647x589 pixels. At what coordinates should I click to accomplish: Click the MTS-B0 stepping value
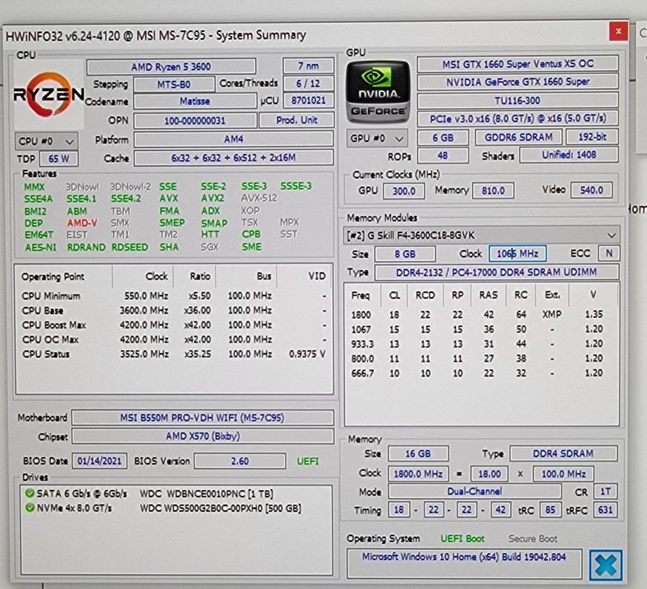(x=174, y=84)
